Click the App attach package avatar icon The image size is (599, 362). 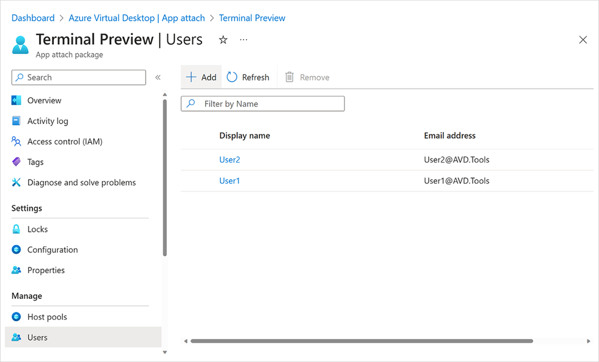coord(20,45)
